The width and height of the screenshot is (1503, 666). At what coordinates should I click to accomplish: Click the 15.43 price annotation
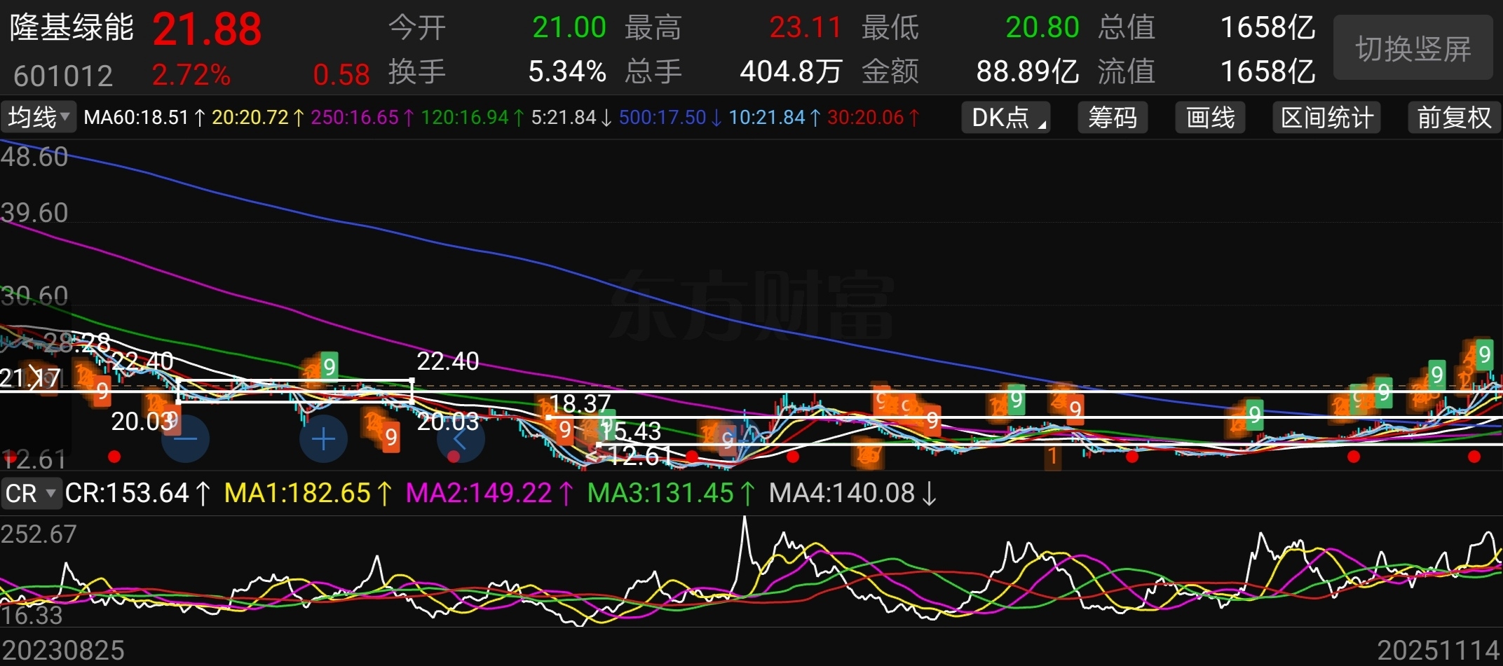[630, 431]
